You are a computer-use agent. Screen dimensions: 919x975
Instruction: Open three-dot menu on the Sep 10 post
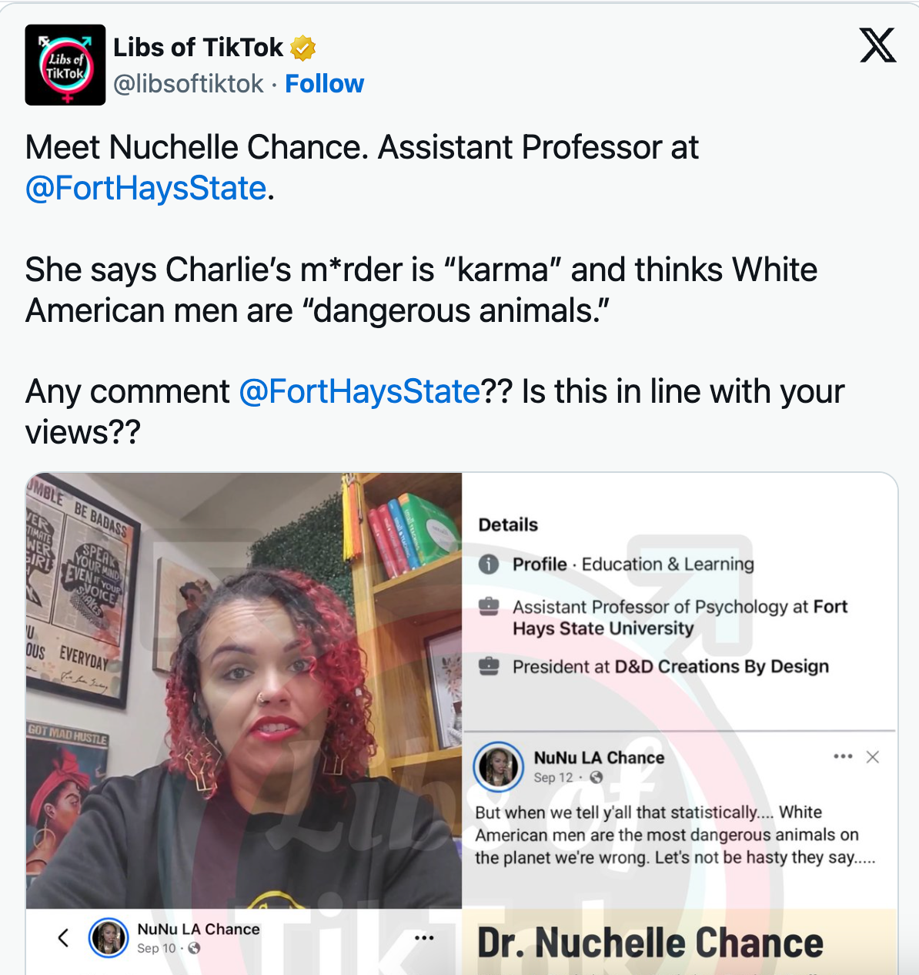[424, 937]
